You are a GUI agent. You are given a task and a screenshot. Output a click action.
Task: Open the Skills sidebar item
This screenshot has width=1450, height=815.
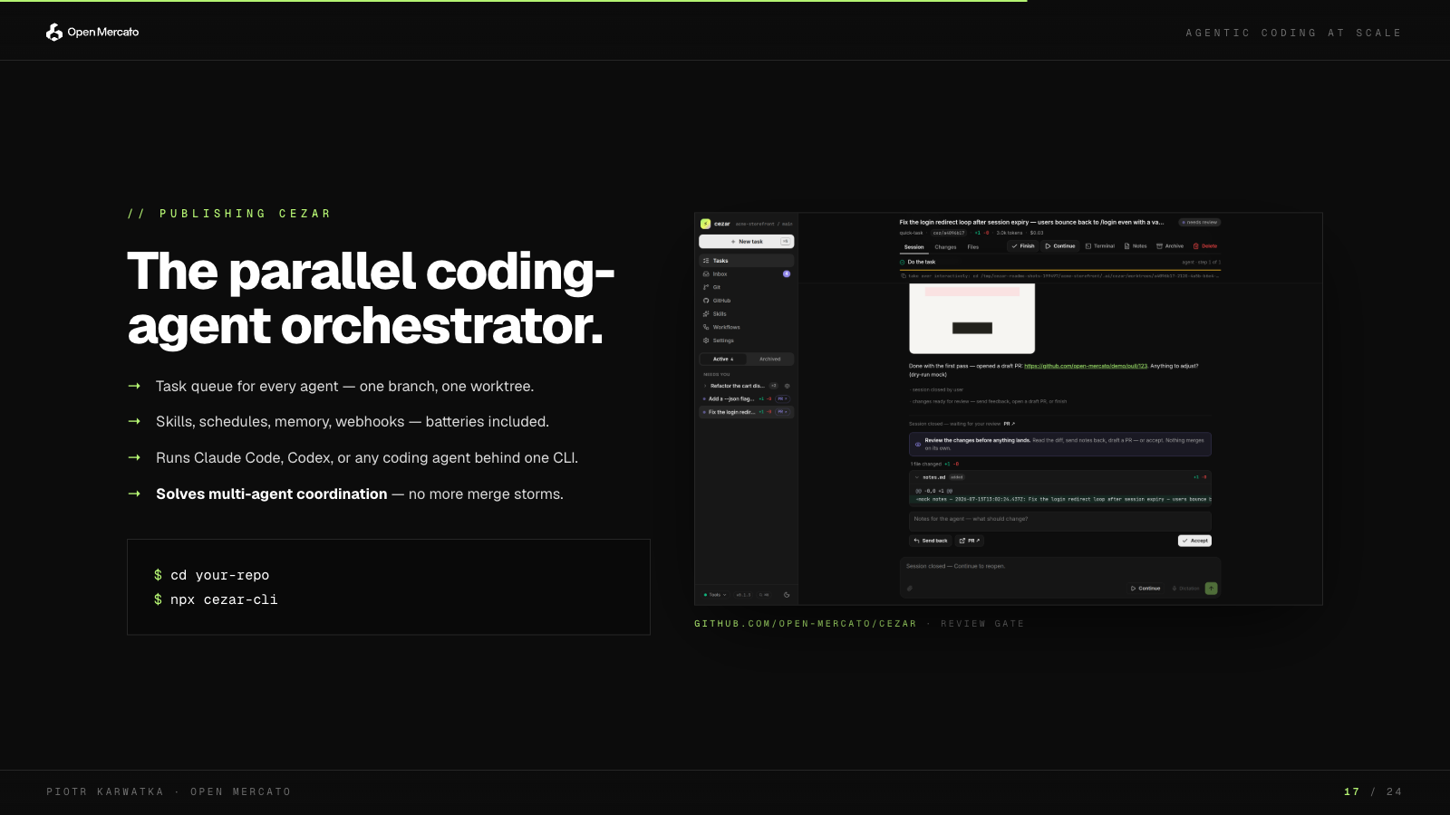coord(746,314)
